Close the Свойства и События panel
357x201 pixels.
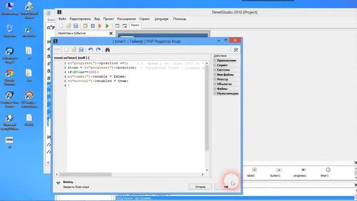pyautogui.click(x=111, y=33)
